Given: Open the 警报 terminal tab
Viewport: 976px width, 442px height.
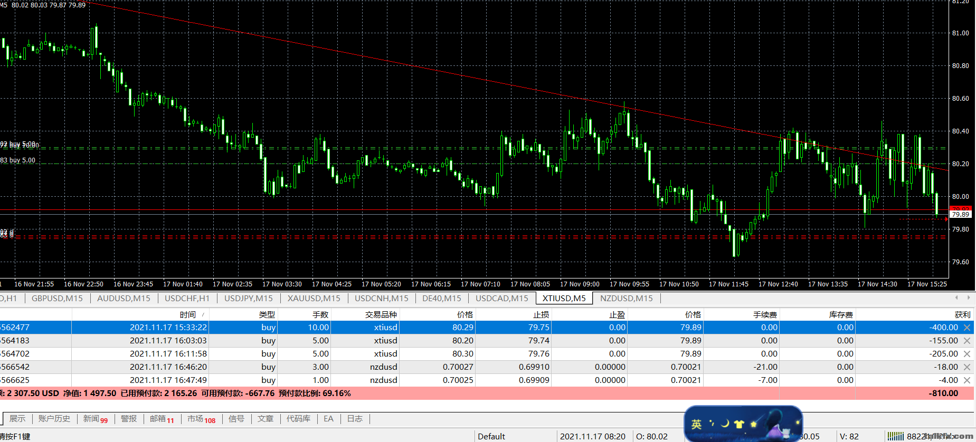Looking at the screenshot, I should point(128,419).
